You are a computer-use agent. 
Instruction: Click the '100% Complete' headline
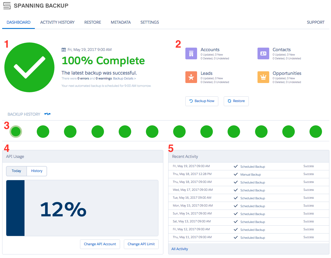(x=103, y=61)
